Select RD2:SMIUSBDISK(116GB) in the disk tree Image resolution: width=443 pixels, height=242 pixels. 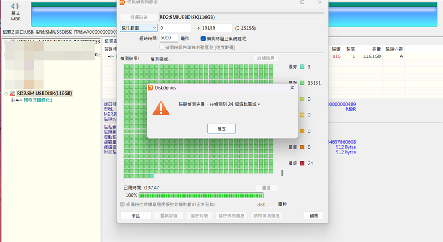(44, 93)
